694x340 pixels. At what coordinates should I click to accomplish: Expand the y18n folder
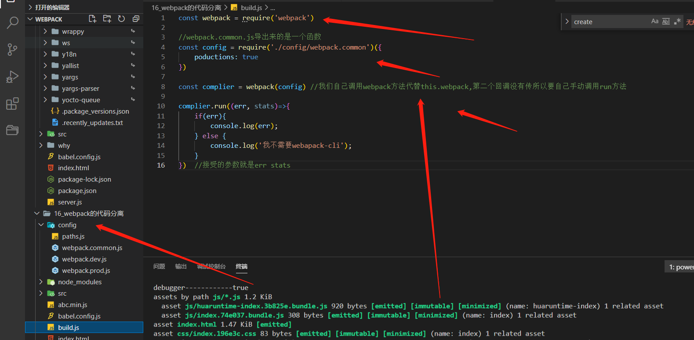click(45, 54)
